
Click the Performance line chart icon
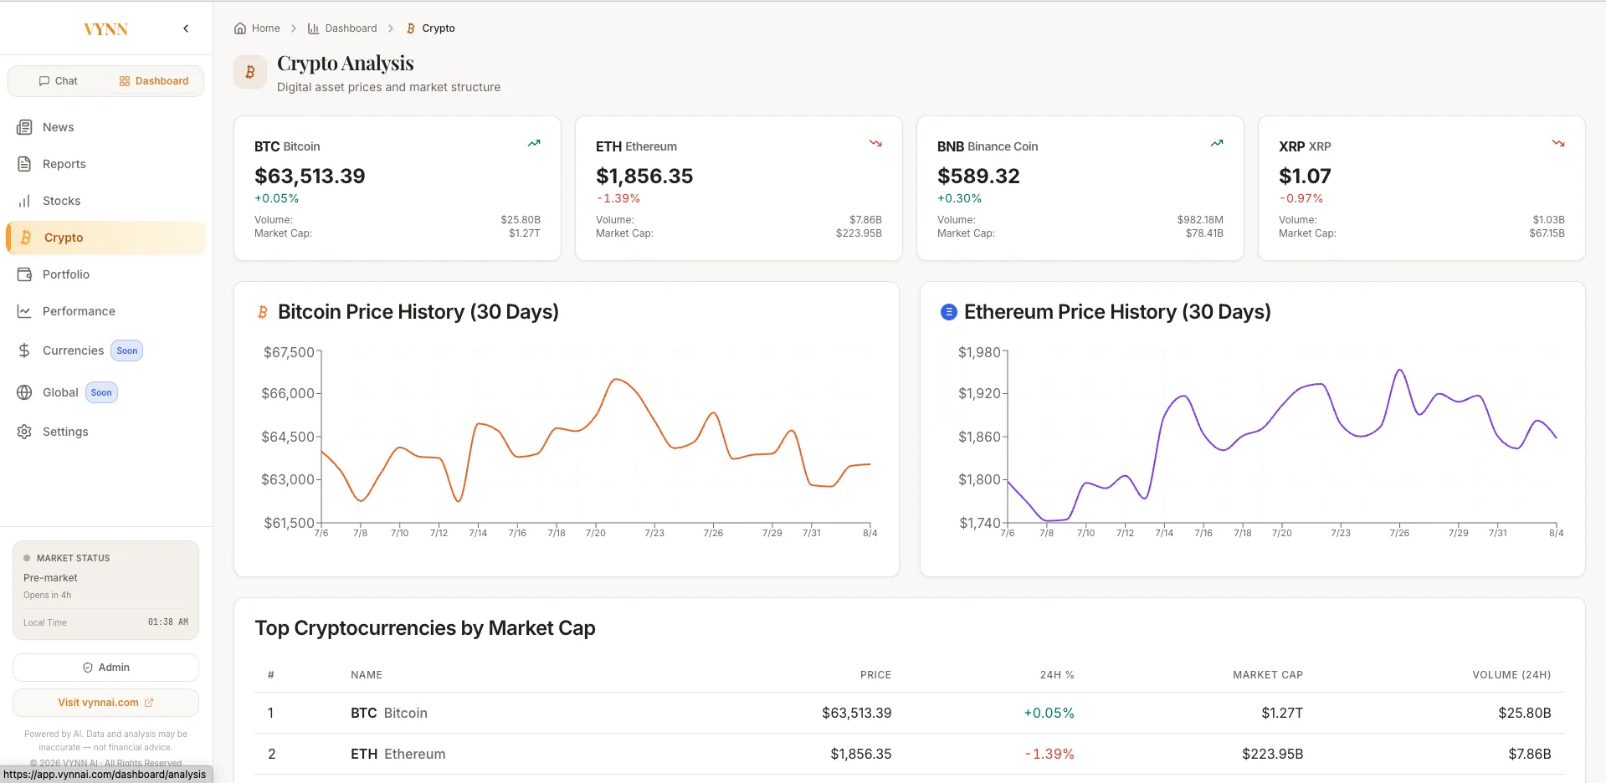coord(25,311)
